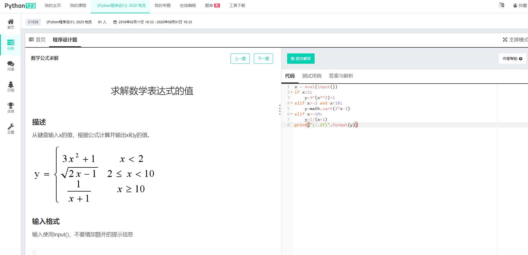Click the 上一题 previous question button
Viewport: 528px width, 255px height.
tap(240, 59)
